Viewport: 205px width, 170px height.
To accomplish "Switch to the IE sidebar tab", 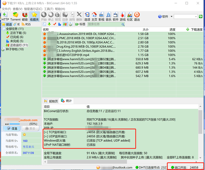I will (x=17, y=24).
